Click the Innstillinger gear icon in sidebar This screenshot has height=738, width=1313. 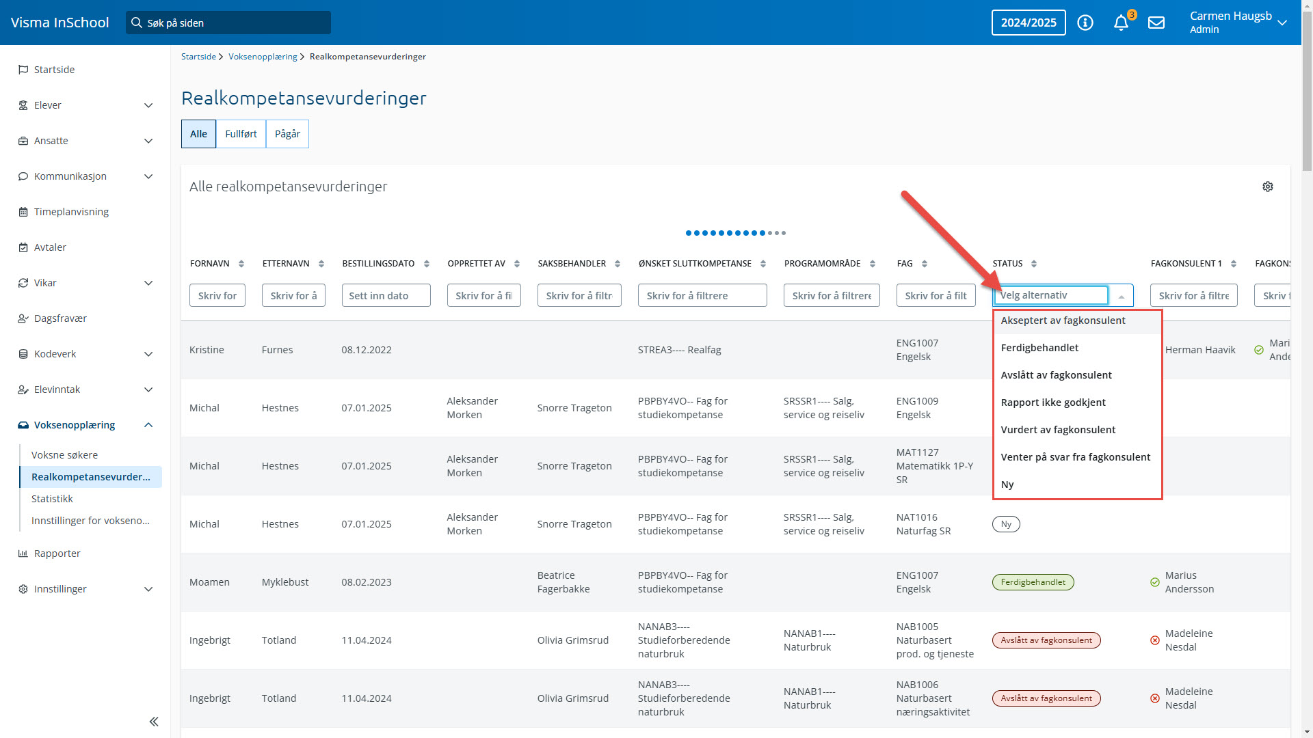[23, 589]
